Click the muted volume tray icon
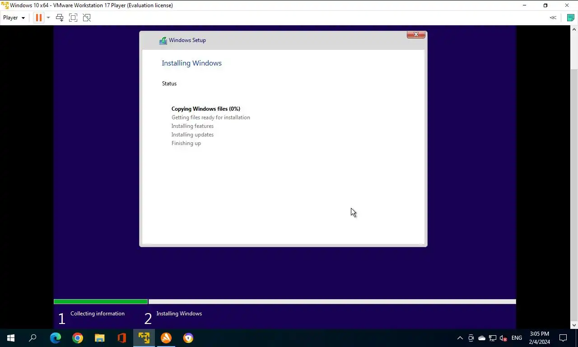578x347 pixels. click(x=503, y=338)
